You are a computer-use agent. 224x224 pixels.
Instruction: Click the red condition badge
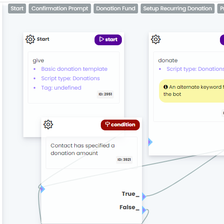click(120, 125)
